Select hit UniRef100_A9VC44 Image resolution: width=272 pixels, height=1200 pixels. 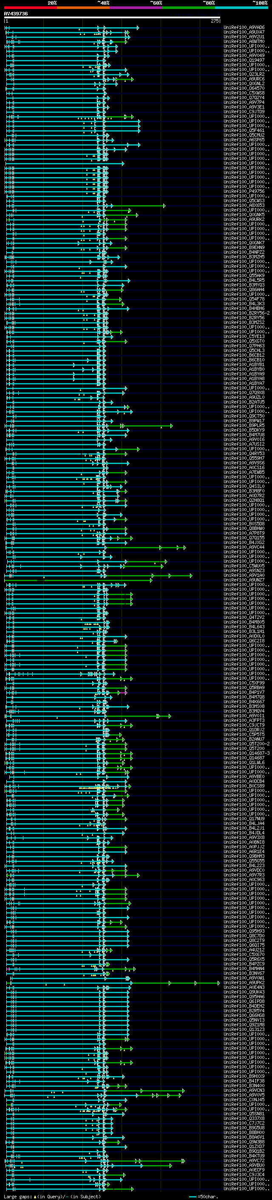click(244, 547)
